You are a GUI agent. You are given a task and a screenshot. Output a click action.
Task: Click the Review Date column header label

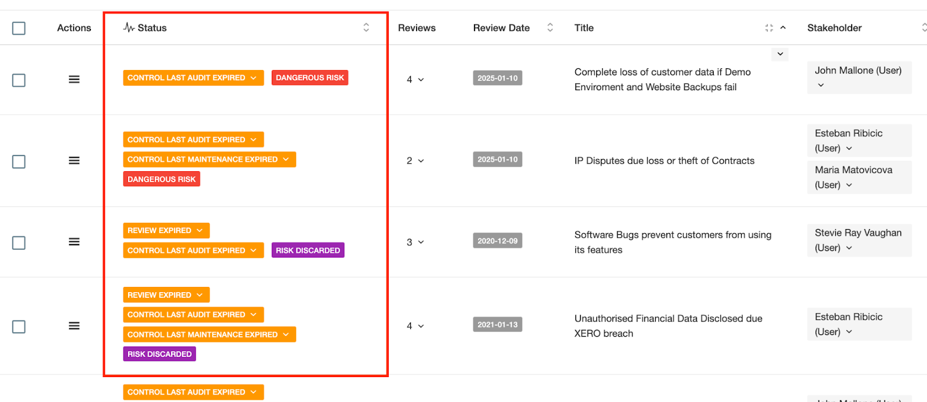[501, 28]
